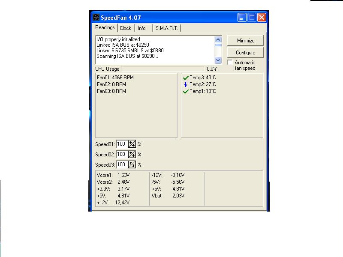The width and height of the screenshot is (343, 257).
Task: Minimize the SpeedFan window via title bar
Action: tap(242, 18)
